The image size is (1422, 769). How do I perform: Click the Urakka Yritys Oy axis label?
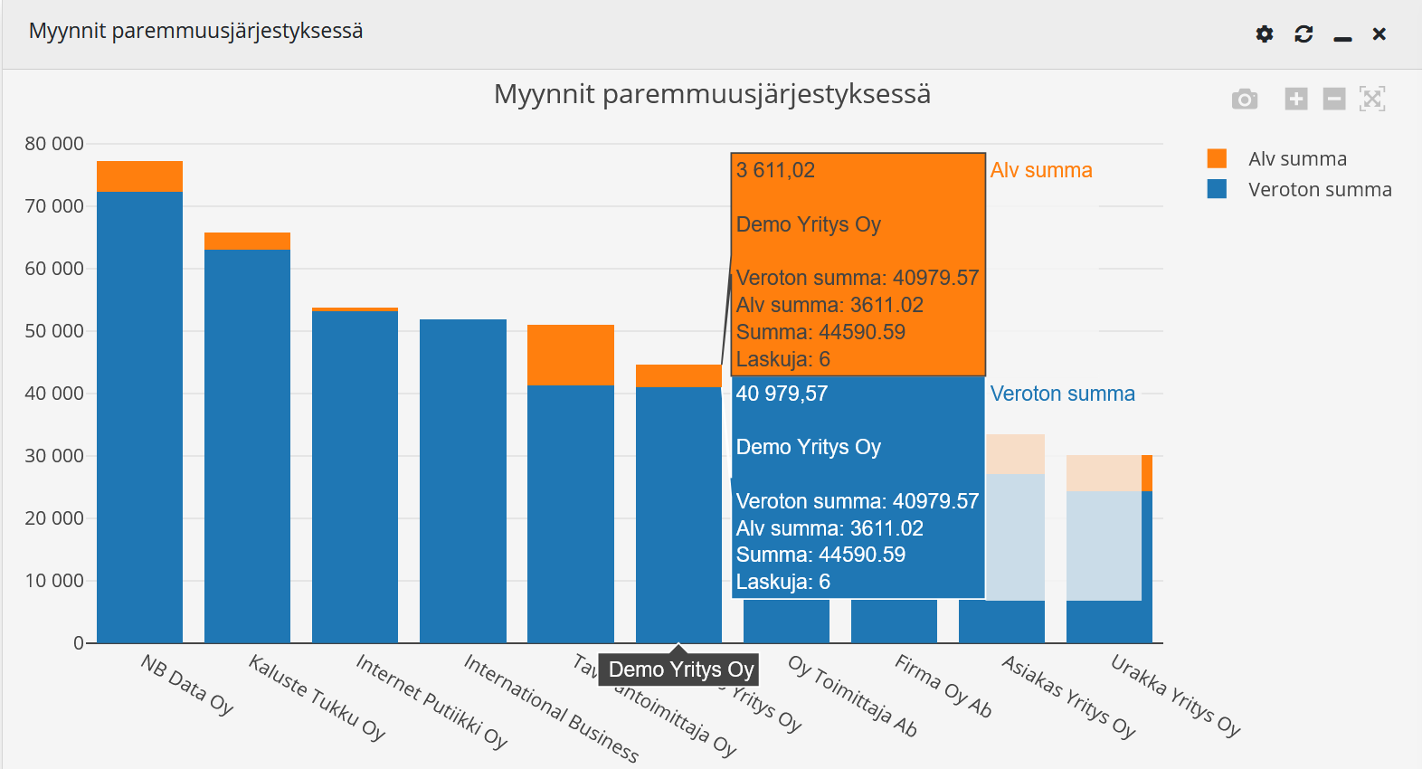(1175, 695)
